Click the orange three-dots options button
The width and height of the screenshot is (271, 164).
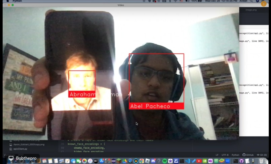(x=264, y=4)
